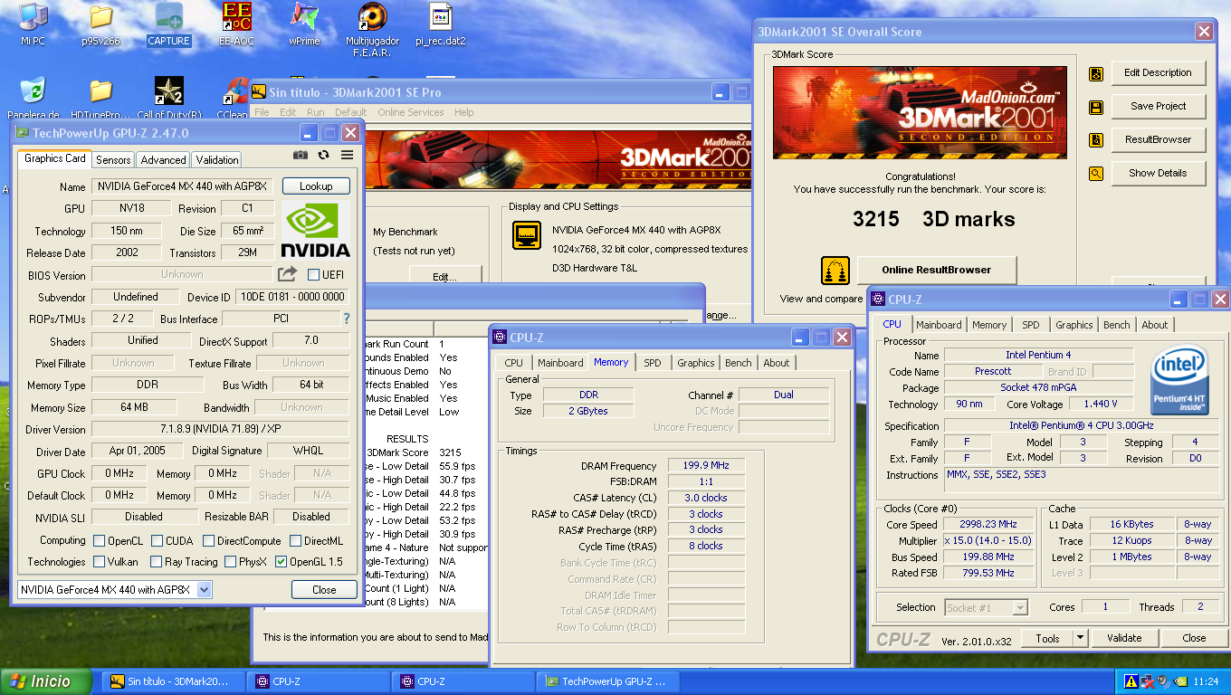This screenshot has width=1231, height=695.
Task: Open the p95v266 folder on desktop
Action: (x=100, y=24)
